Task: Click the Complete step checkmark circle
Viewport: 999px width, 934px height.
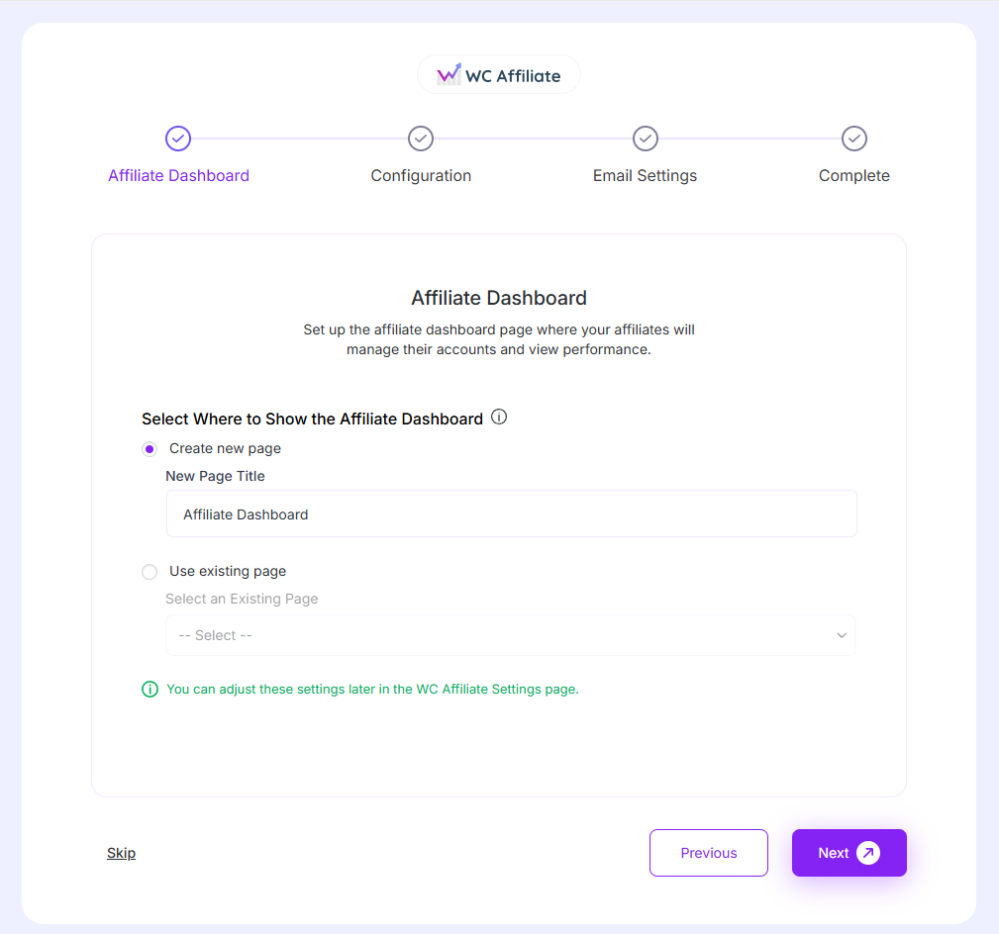Action: coord(854,139)
